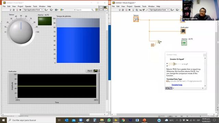Open Align Objects in Block Diagram toolbar
This screenshot has width=219, height=123.
tap(172, 10)
